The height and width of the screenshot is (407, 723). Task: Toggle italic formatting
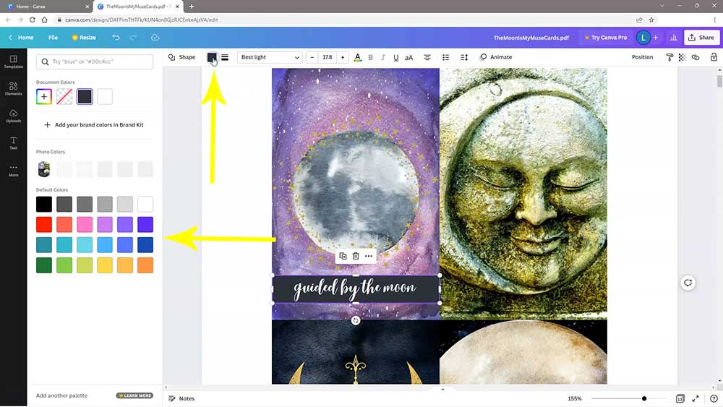coord(382,57)
